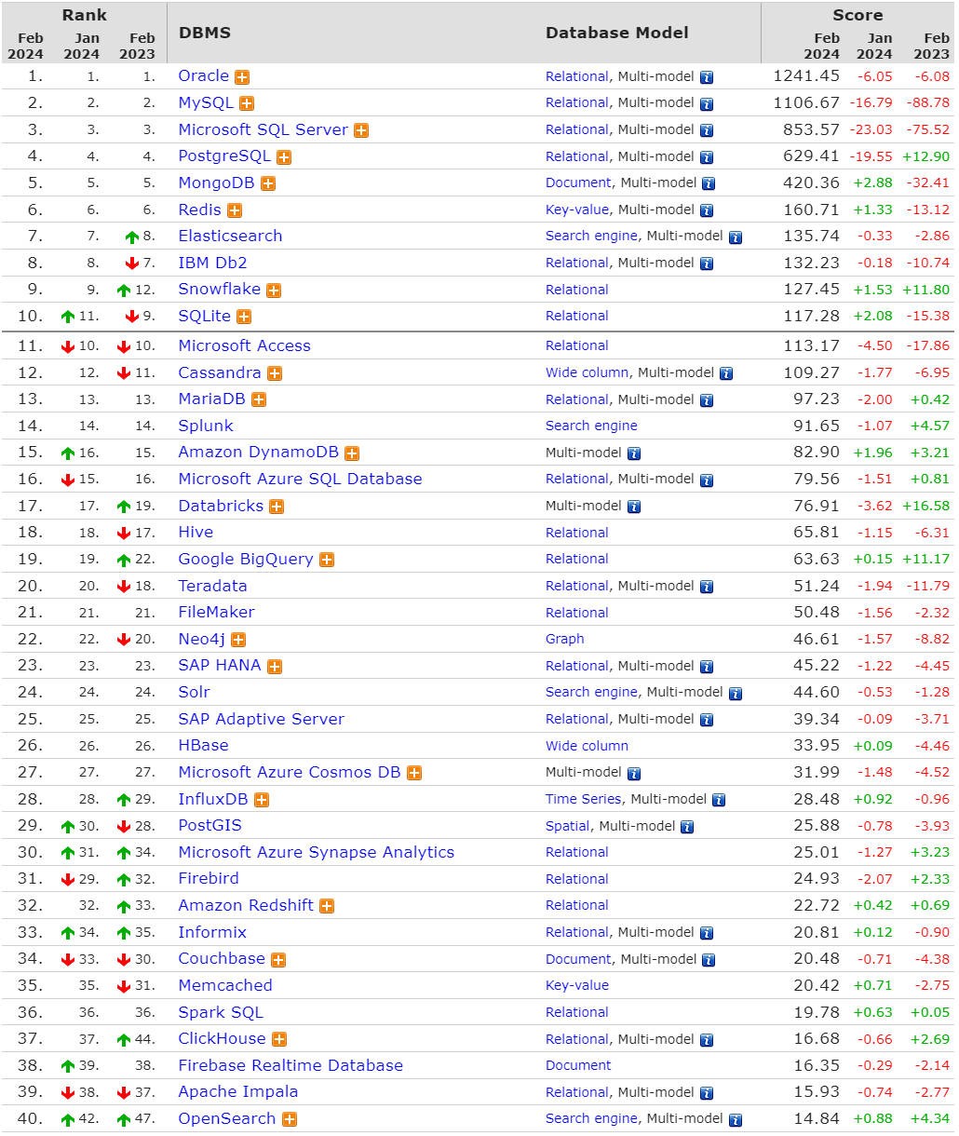
Task: Open the Firebird link
Action: (x=209, y=878)
